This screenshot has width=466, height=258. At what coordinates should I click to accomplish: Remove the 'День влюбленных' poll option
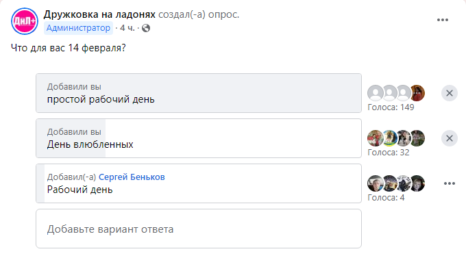pyautogui.click(x=450, y=138)
